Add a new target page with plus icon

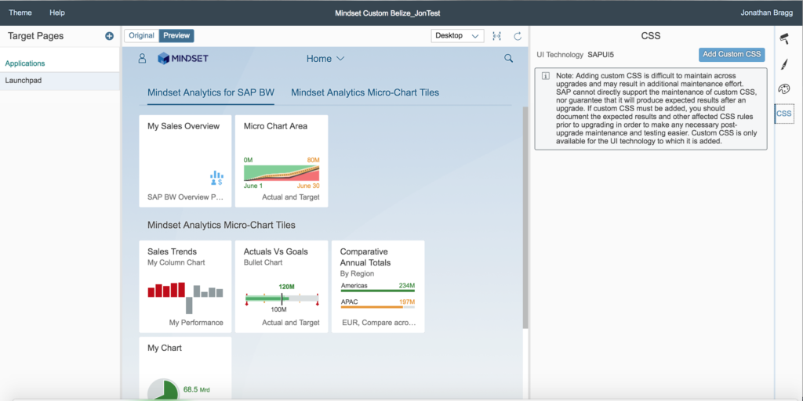point(109,36)
